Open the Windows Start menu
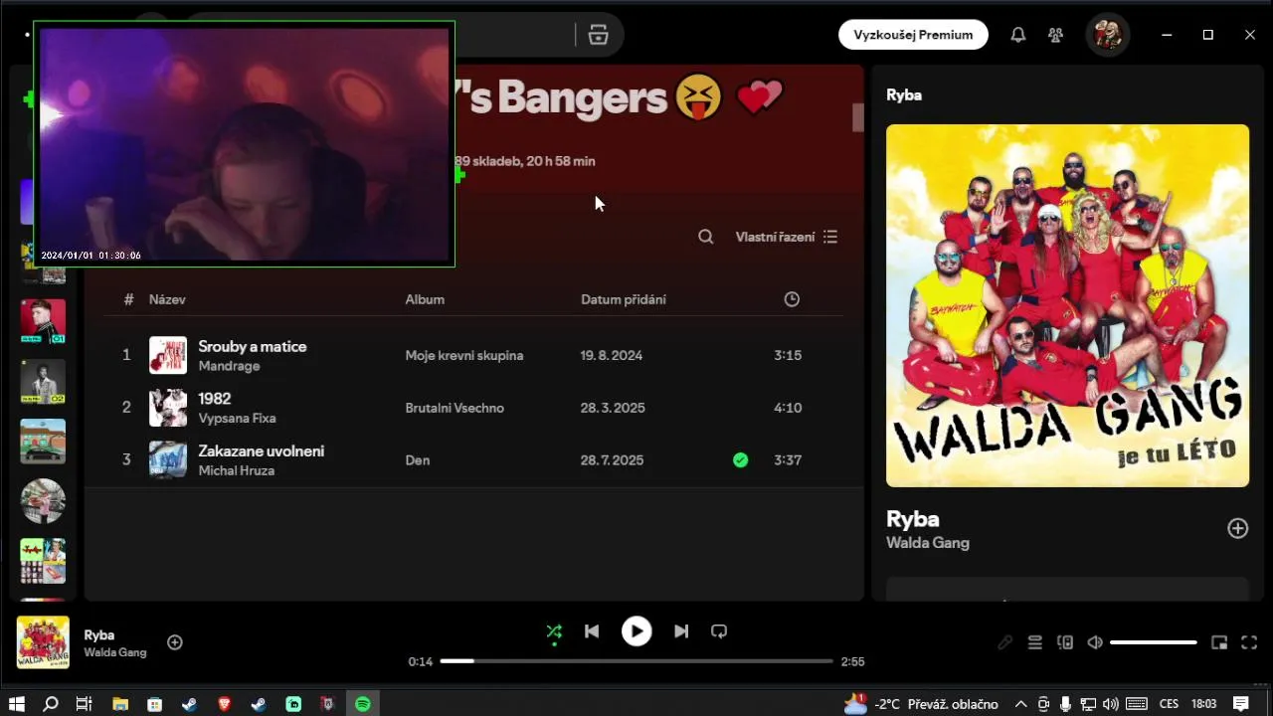The image size is (1273, 716). pos(17,704)
